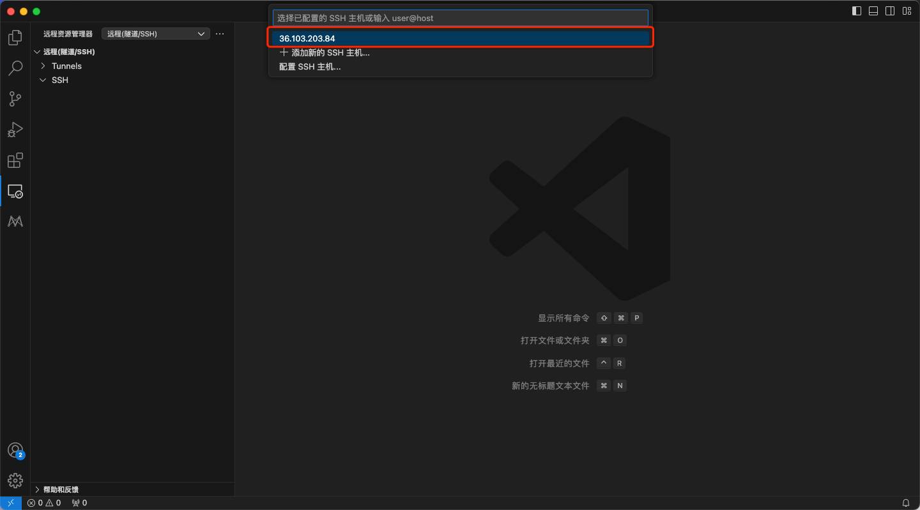Open the forwarded ports indicator showing 0
920x510 pixels.
pyautogui.click(x=79, y=503)
